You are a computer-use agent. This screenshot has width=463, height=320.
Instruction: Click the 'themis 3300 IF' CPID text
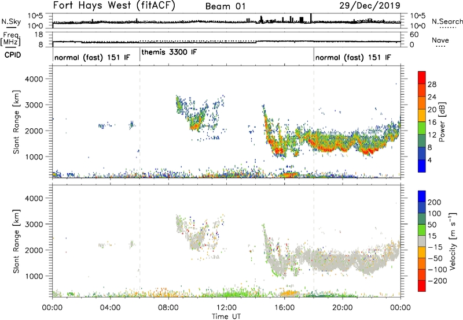169,52
